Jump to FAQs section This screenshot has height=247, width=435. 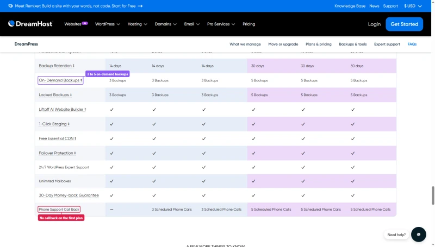coord(412,44)
